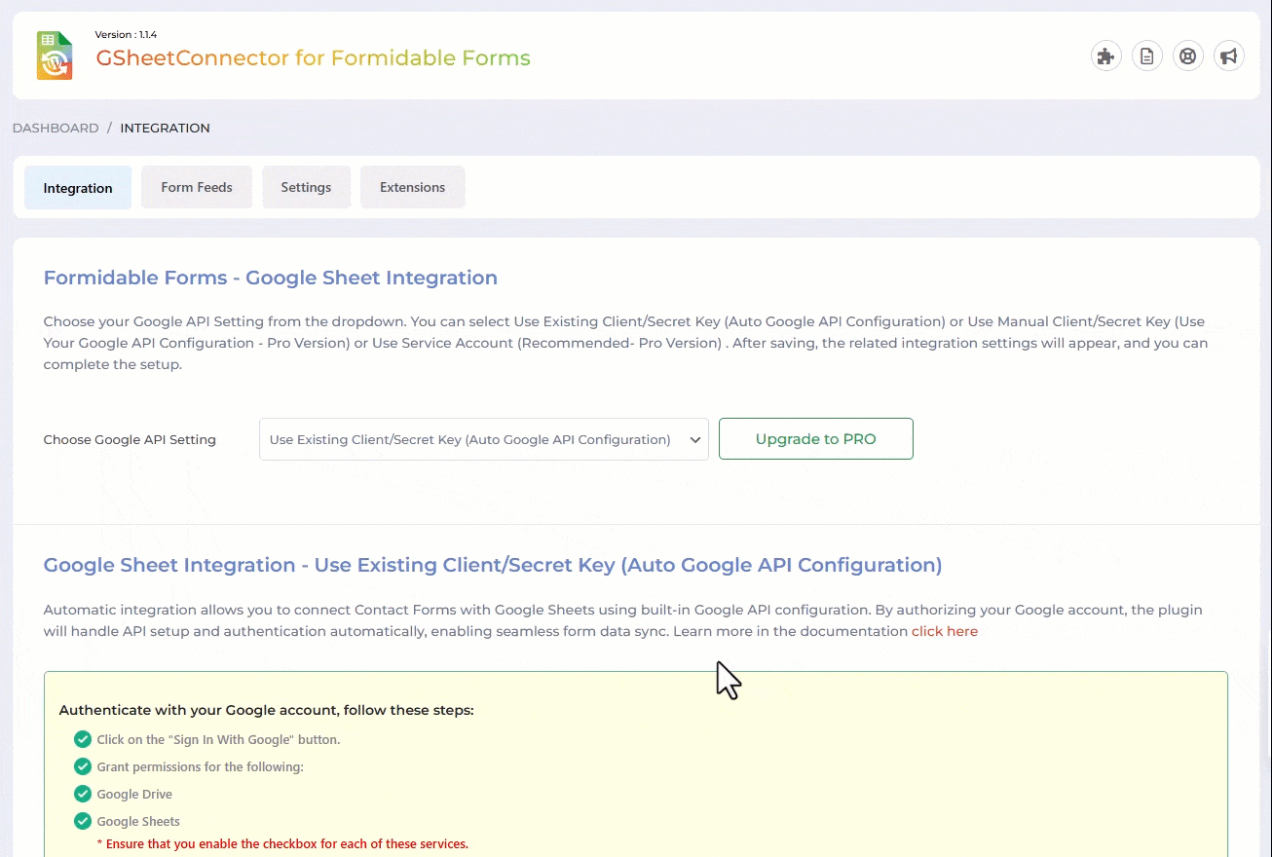
Task: Click the "Google Drive" checklist item
Action: point(134,795)
